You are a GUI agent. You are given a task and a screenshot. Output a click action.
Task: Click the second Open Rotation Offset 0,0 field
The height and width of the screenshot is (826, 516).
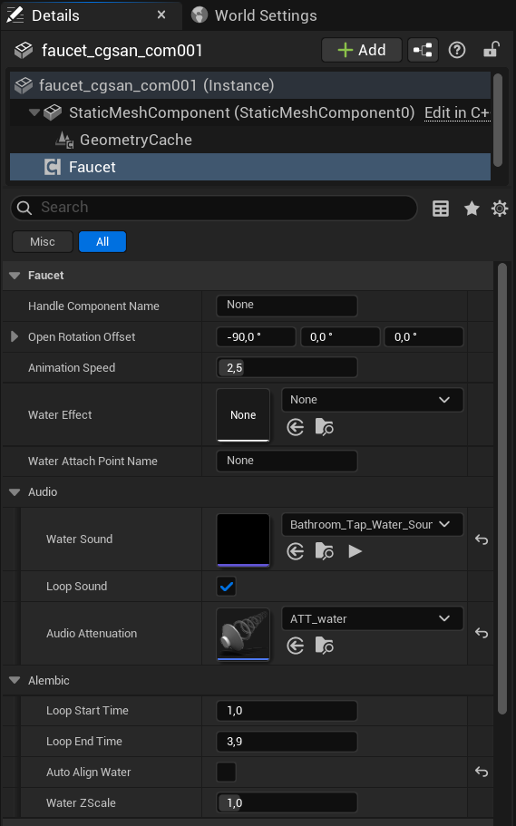(340, 337)
